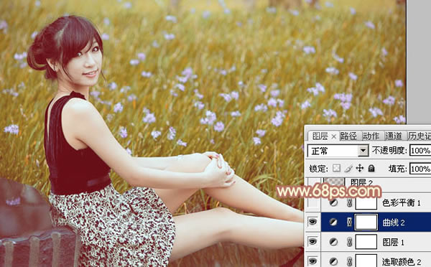Switch to the 图层 (Layers) tab
431x267 pixels.
(320, 136)
